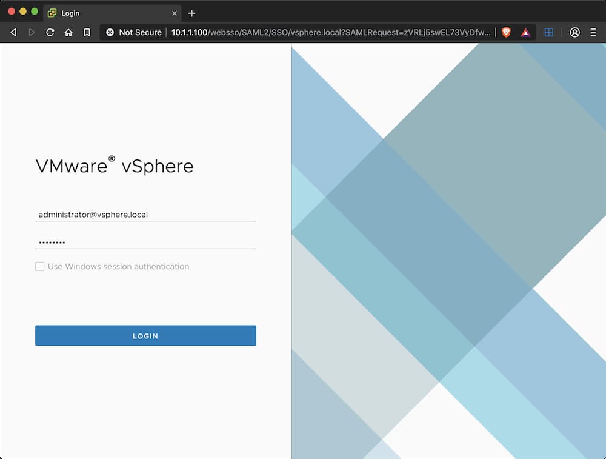Click the blue LOGIN button
The height and width of the screenshot is (459, 606).
(x=145, y=336)
